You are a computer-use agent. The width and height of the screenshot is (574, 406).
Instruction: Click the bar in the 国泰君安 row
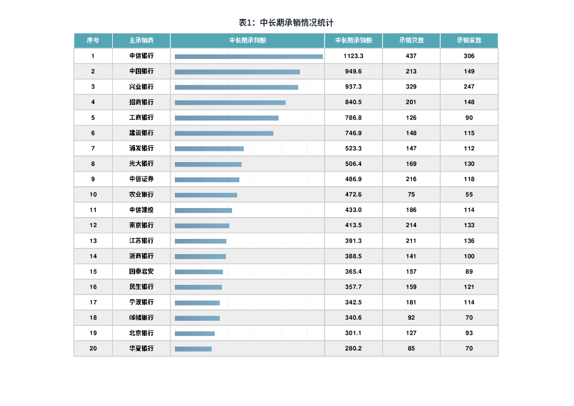point(199,271)
